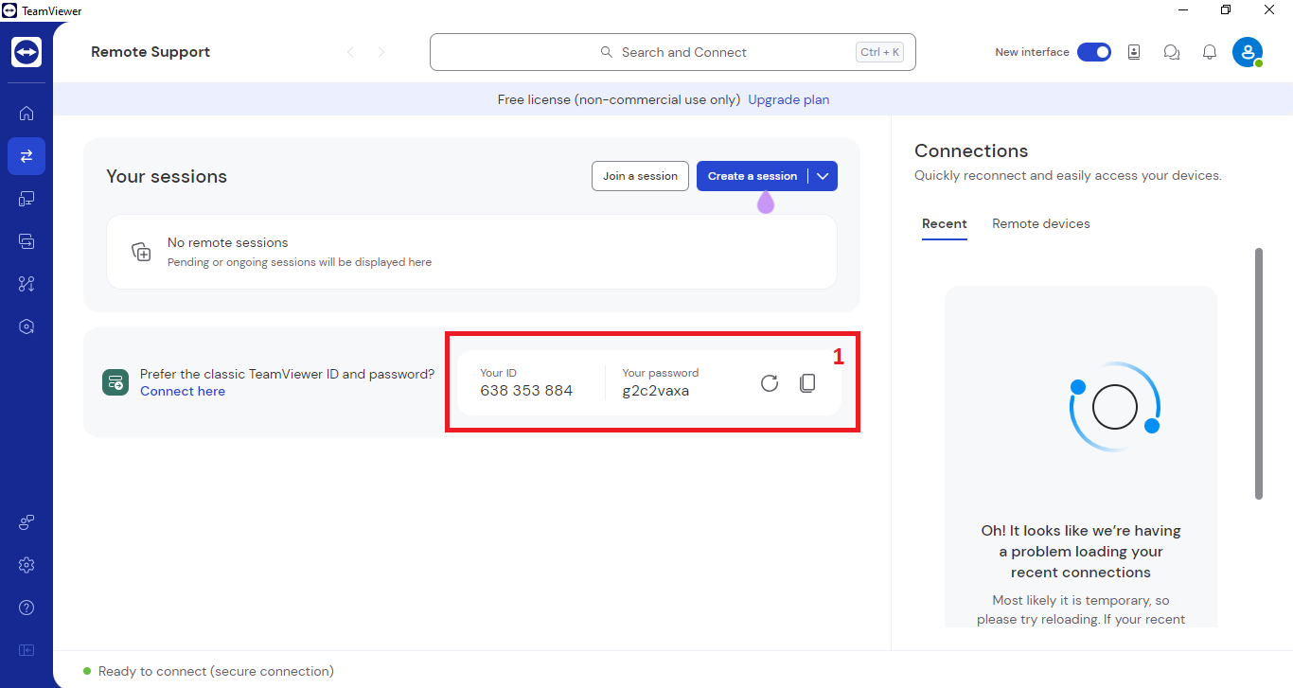
Task: Click the ID value 638 353 884
Action: (526, 391)
